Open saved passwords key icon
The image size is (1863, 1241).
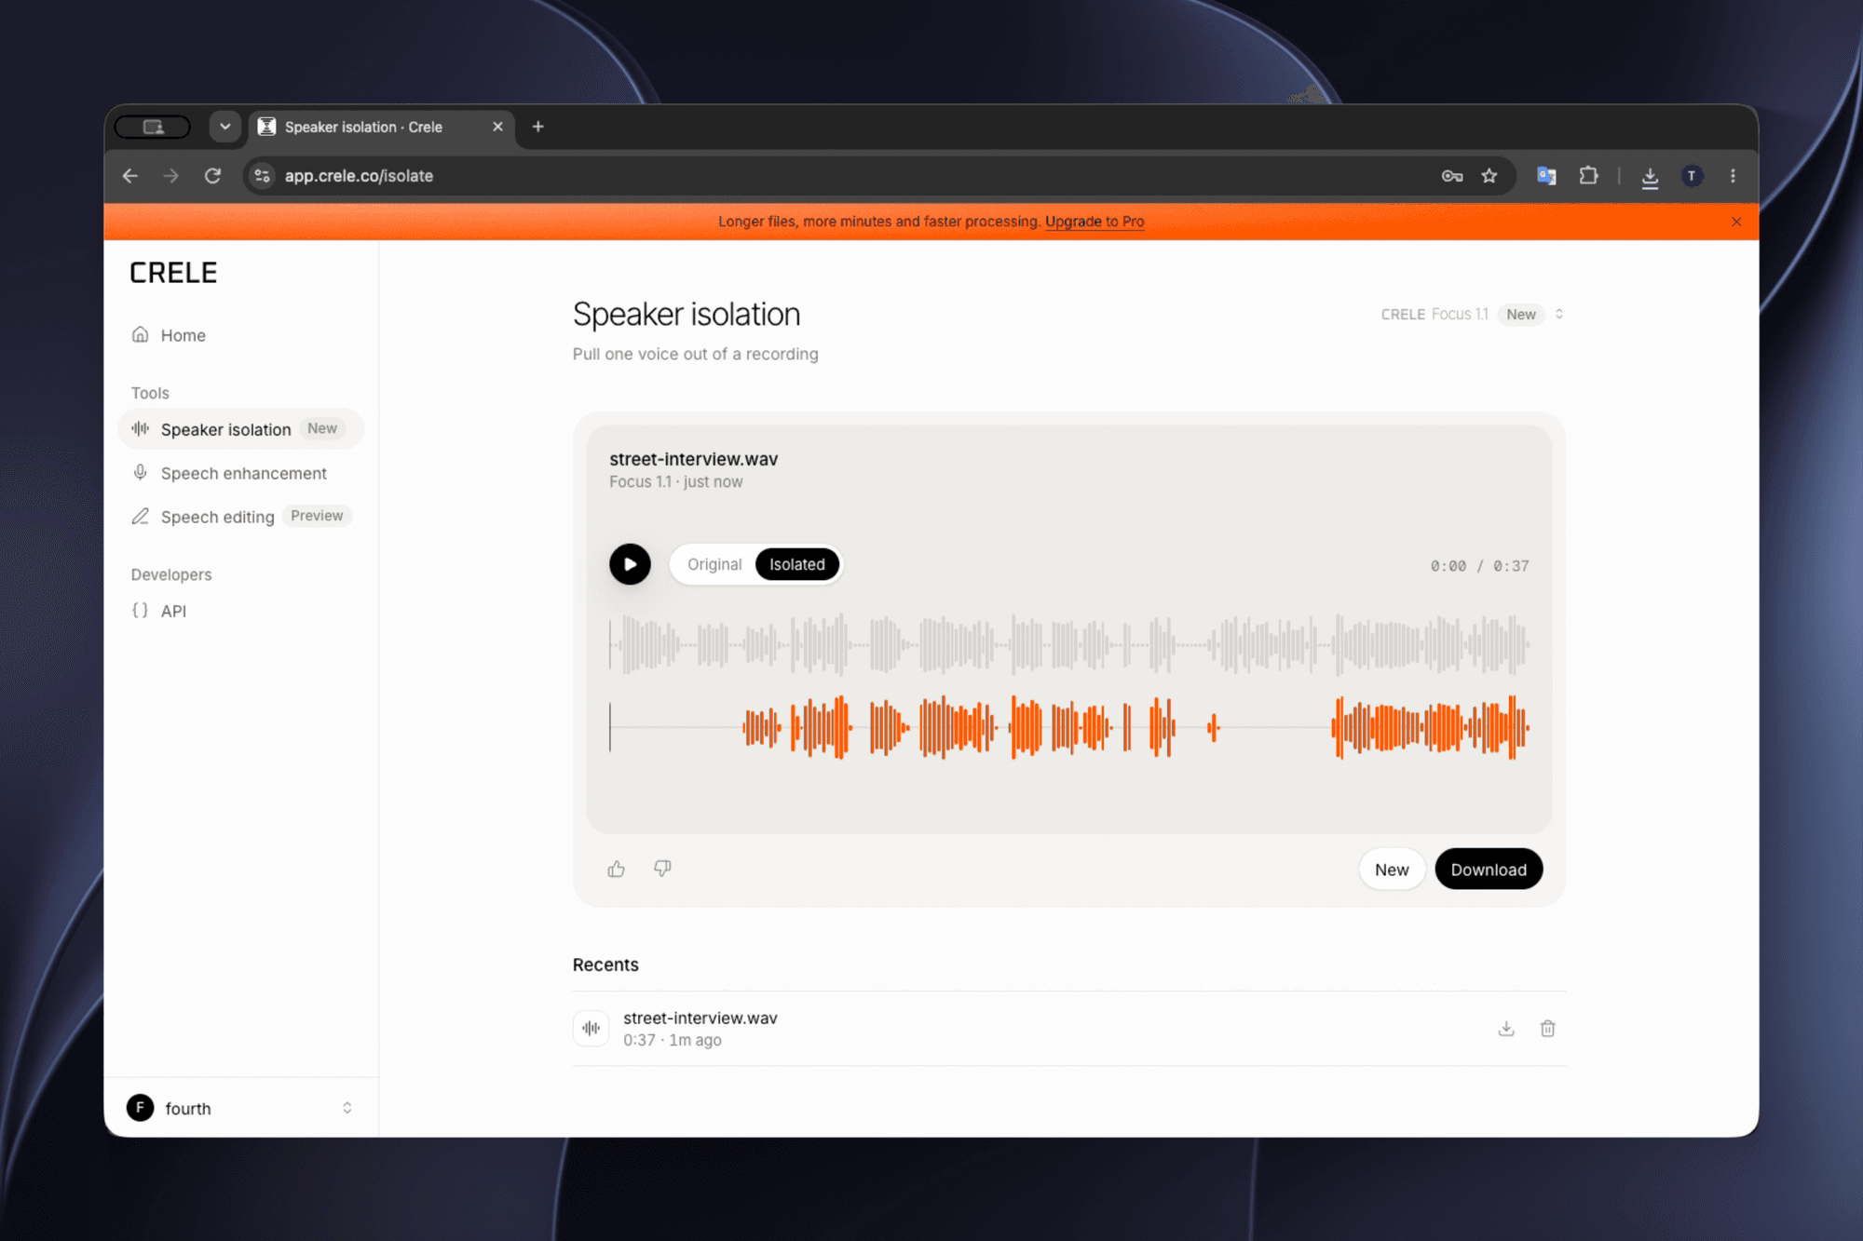coord(1451,176)
